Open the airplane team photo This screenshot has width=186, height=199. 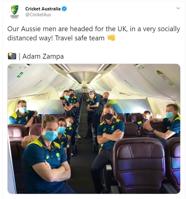click(94, 129)
